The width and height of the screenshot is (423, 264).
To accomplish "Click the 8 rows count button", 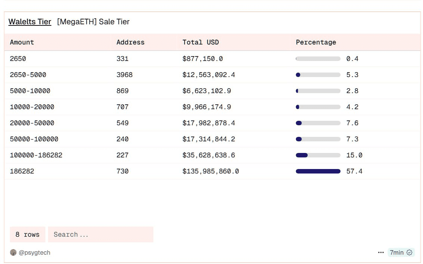I will pos(27,234).
